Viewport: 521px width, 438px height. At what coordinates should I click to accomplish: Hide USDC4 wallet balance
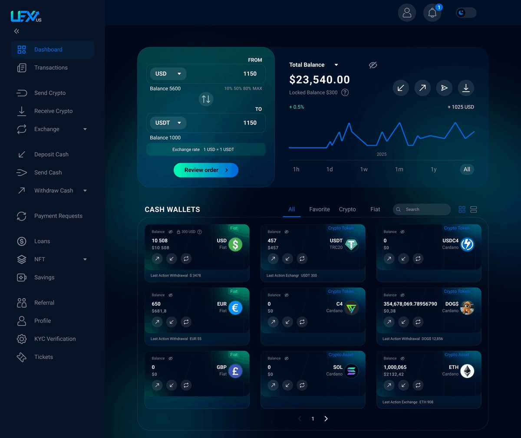(x=402, y=232)
